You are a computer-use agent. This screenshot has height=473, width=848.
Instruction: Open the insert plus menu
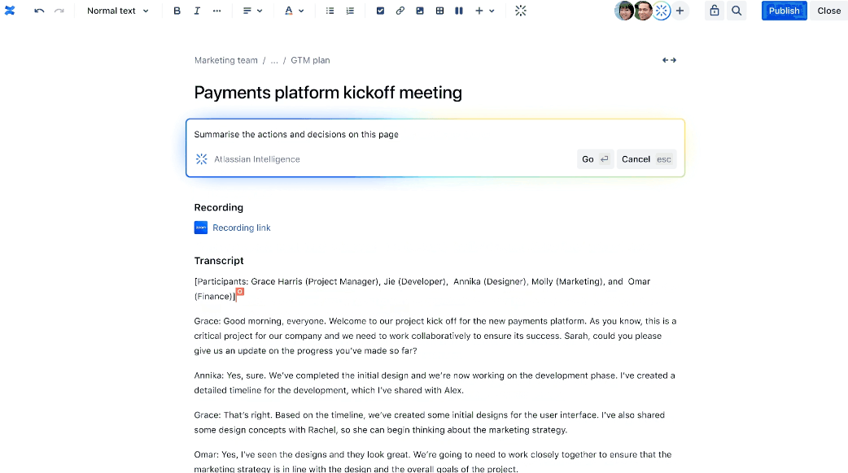click(x=479, y=11)
